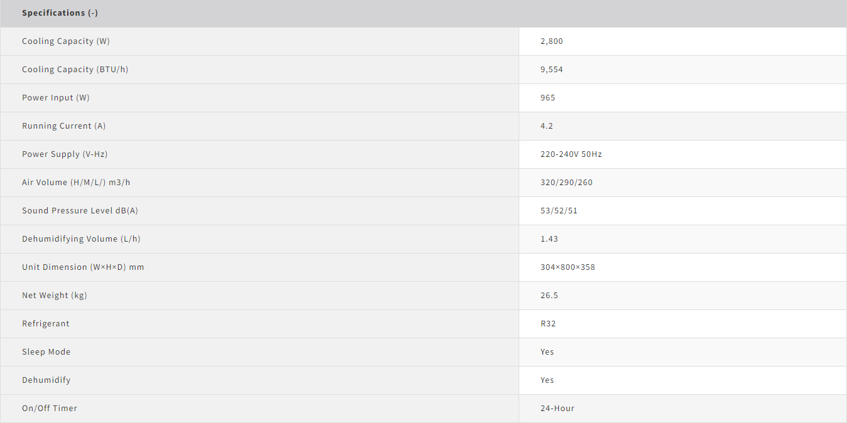Select the 53/52/51 sound level value
The width and height of the screenshot is (847, 423).
point(559,211)
